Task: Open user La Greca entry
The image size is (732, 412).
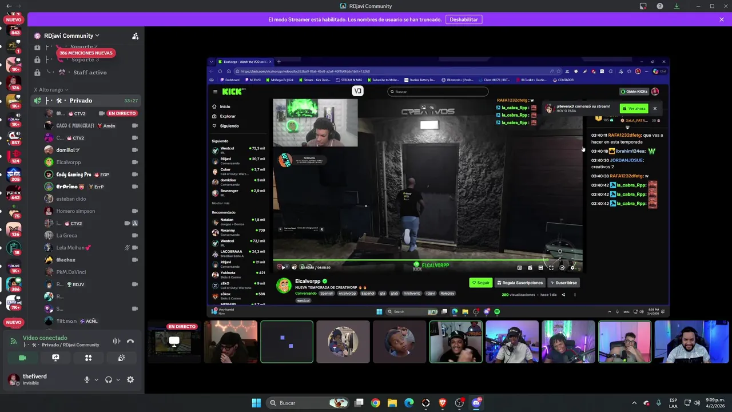Action: click(x=91, y=235)
